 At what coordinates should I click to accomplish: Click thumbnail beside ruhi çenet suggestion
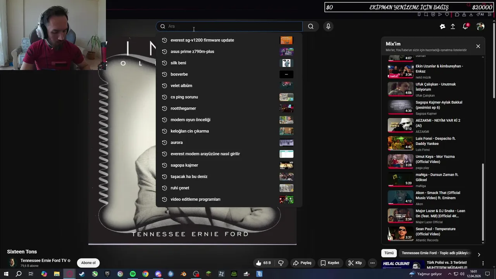pos(286,188)
